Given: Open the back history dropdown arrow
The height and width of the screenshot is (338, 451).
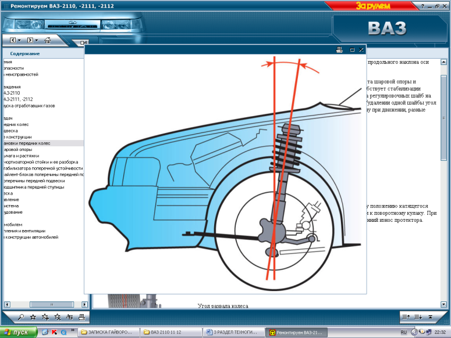Looking at the screenshot, I should [19, 41].
